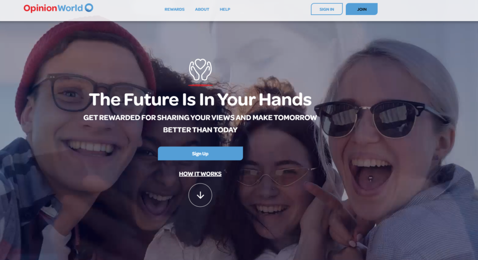
Task: Select the 'The Future Is In Your Hands' headline
Action: 200,99
